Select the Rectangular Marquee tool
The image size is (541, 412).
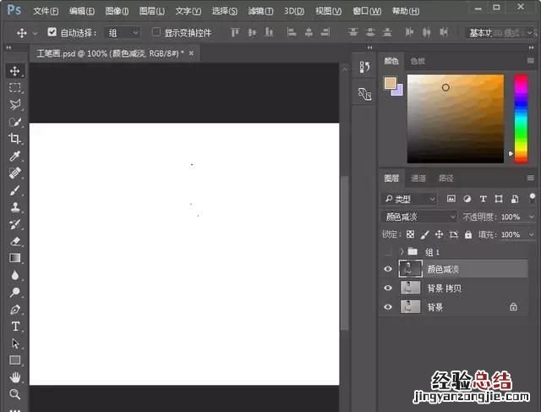coord(15,88)
